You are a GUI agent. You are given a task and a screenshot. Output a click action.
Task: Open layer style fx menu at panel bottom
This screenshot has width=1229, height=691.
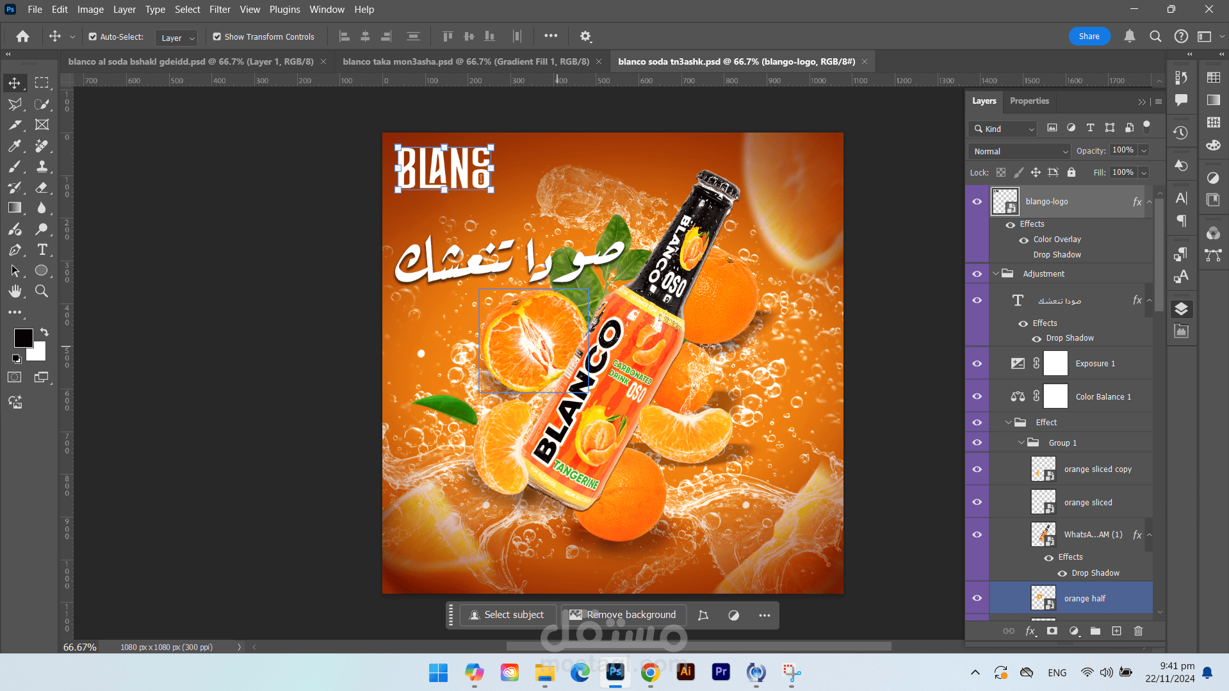point(1030,631)
